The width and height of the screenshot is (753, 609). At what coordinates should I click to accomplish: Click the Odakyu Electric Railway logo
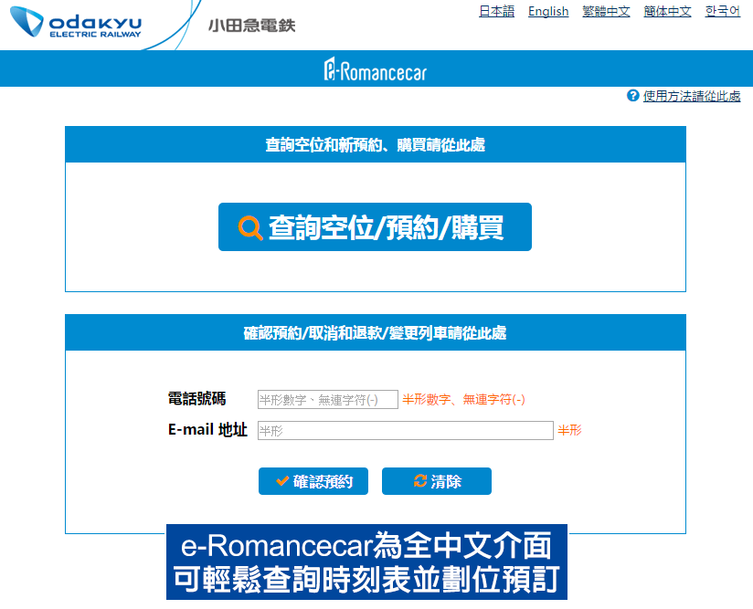tap(76, 22)
